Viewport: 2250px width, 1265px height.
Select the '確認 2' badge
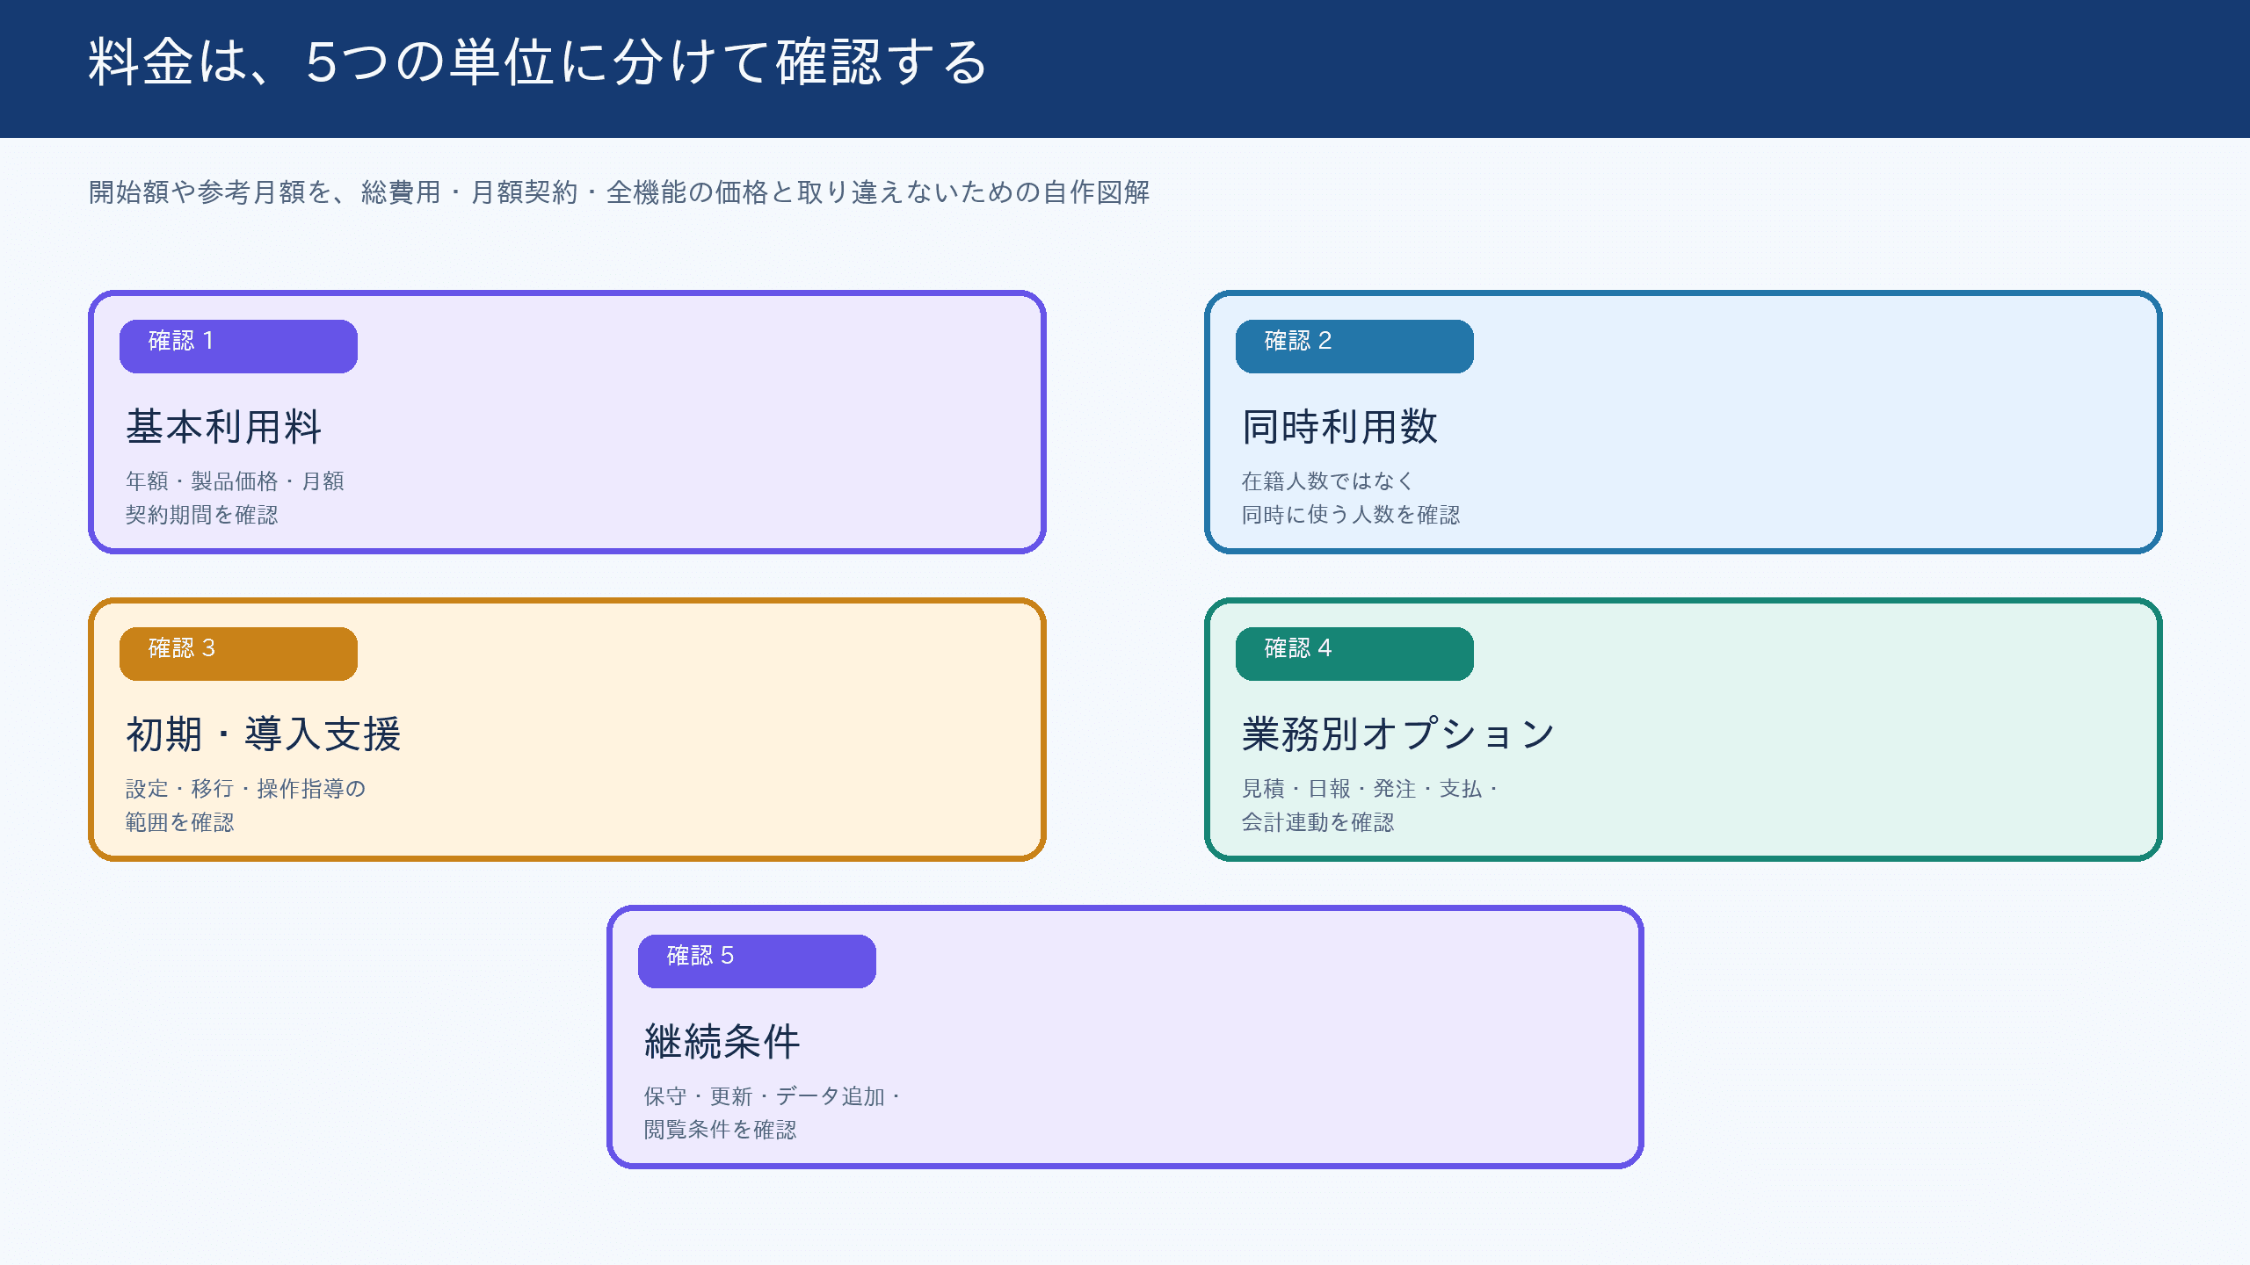point(1354,346)
